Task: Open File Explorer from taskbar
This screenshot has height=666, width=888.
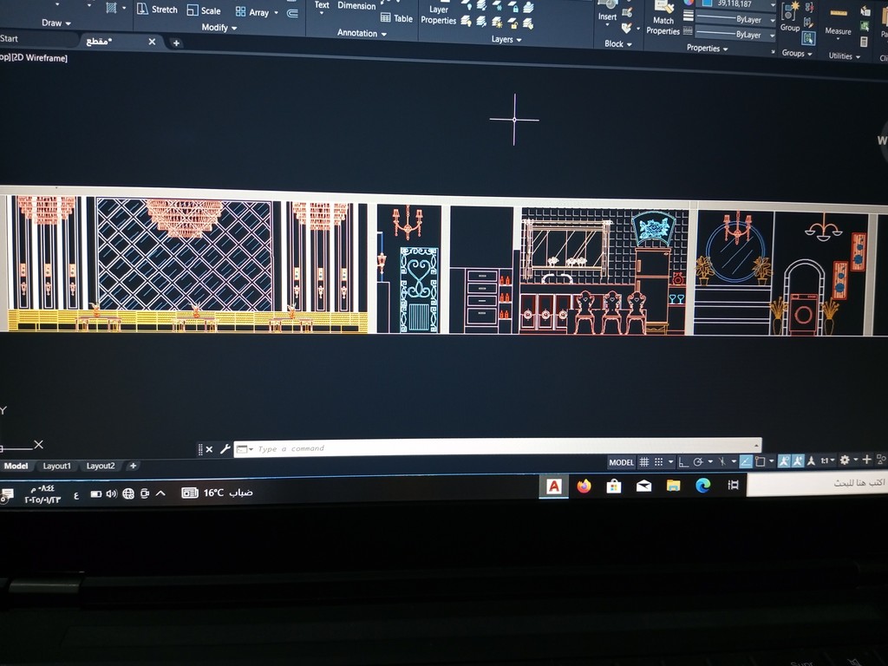Action: point(673,486)
